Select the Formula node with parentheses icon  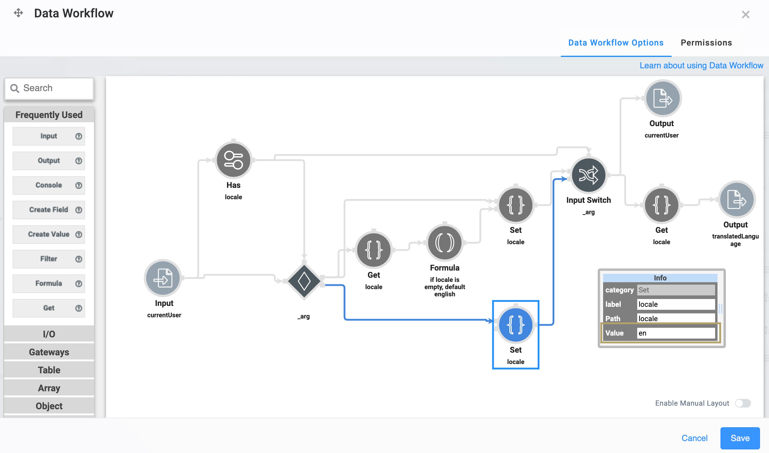pos(445,243)
